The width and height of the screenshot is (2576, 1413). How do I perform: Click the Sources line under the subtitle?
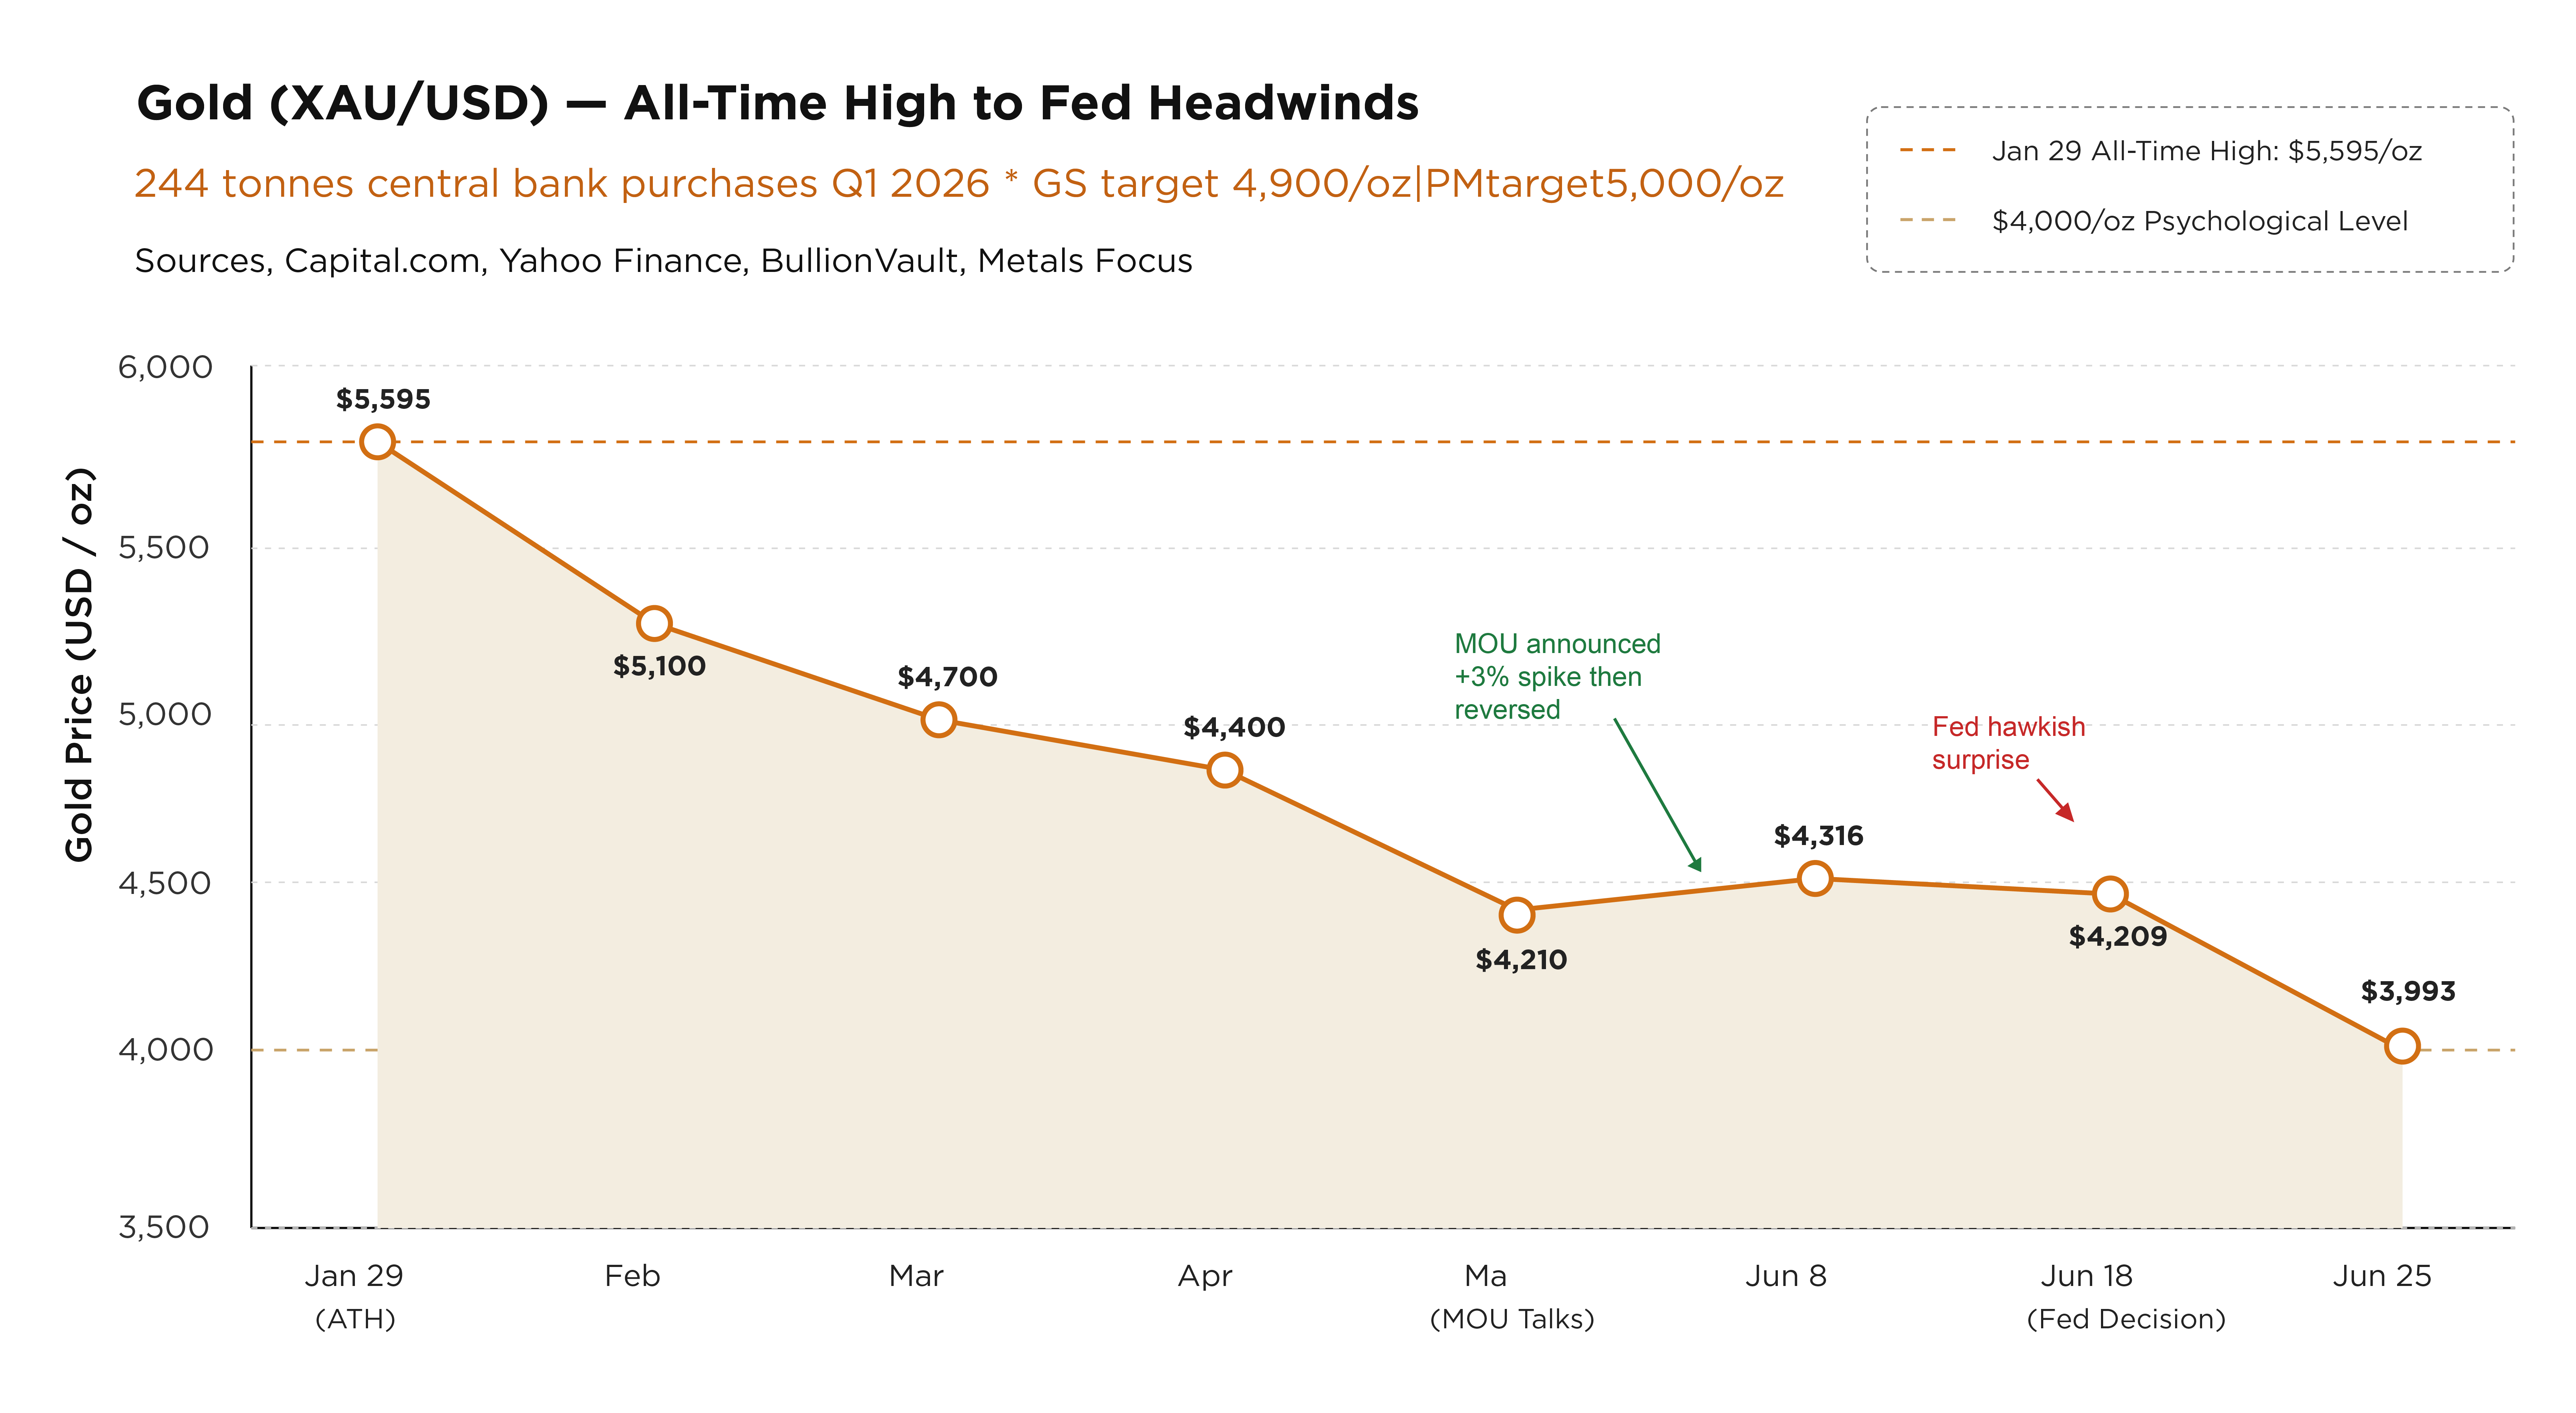coord(663,261)
